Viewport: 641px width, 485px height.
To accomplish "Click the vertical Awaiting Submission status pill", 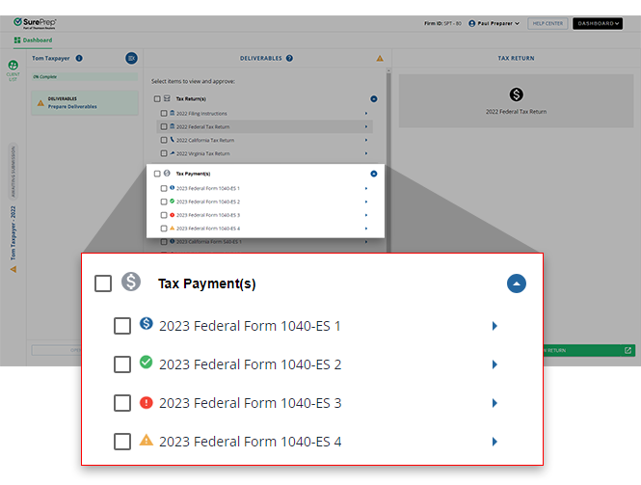I will (x=13, y=172).
